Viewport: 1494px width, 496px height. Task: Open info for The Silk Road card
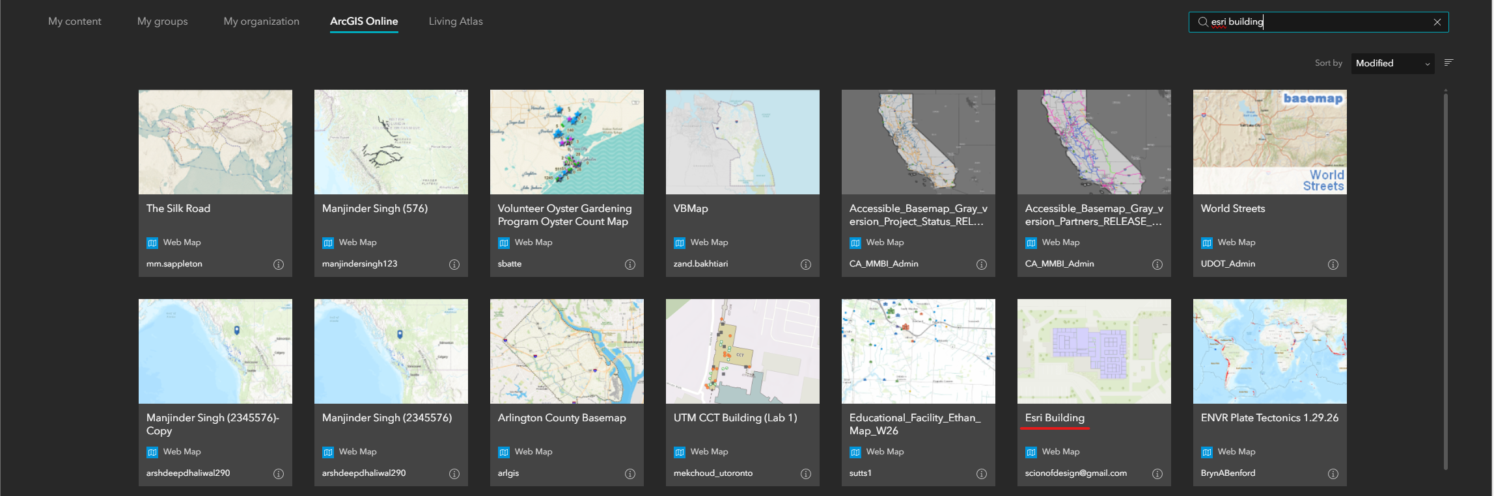point(279,265)
